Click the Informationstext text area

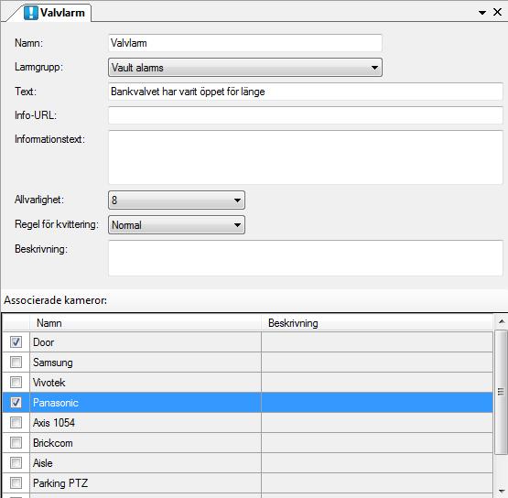point(306,157)
